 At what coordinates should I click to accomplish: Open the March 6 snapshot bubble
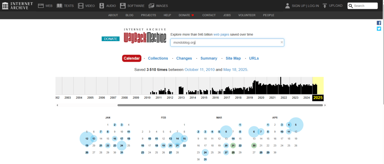coord(226,132)
